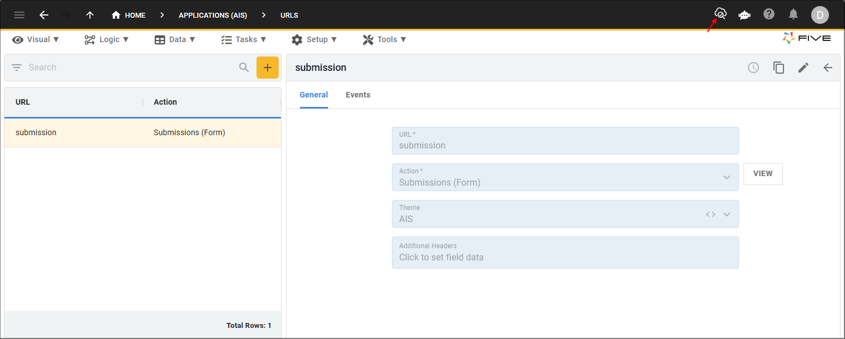Open the hamburger menu icon
This screenshot has width=845, height=339.
coord(19,15)
